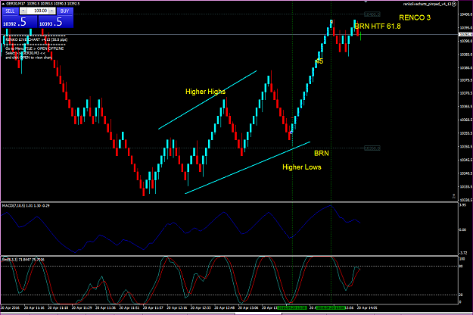Click the BUY button in one-click trading panel
The image size is (473, 315).
[x=64, y=11]
